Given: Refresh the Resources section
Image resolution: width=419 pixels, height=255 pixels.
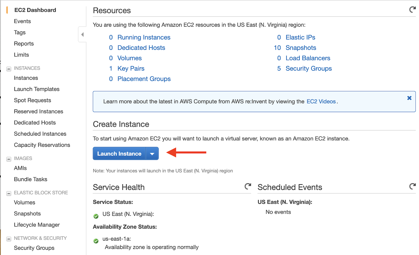Looking at the screenshot, I should coord(412,10).
